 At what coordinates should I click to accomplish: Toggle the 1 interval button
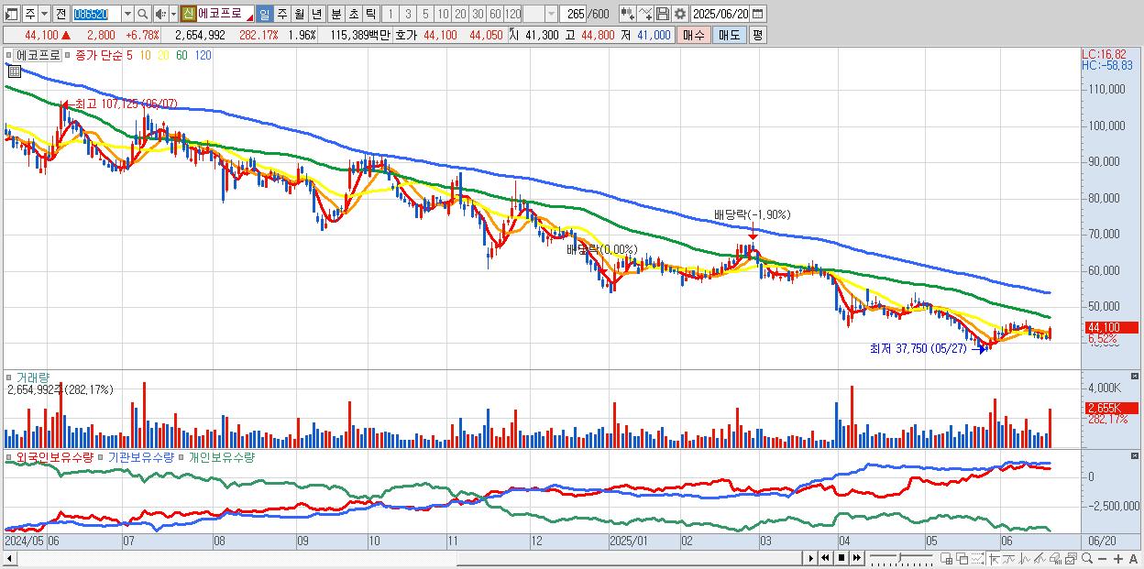390,14
